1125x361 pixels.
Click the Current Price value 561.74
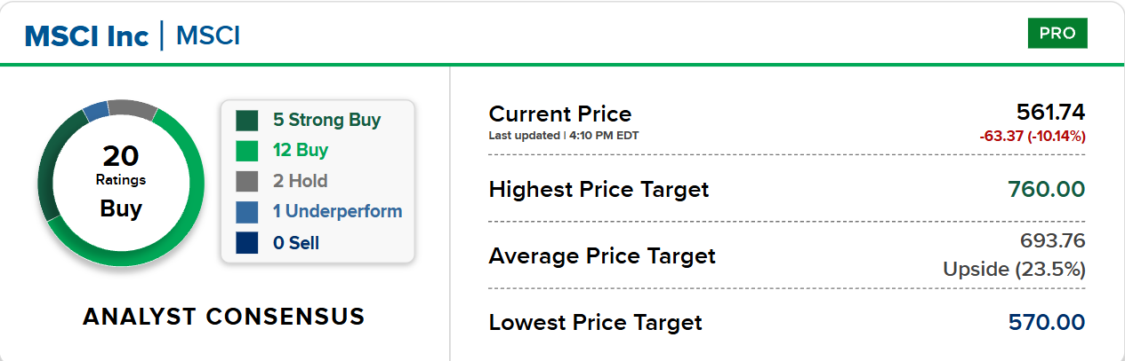[1051, 112]
